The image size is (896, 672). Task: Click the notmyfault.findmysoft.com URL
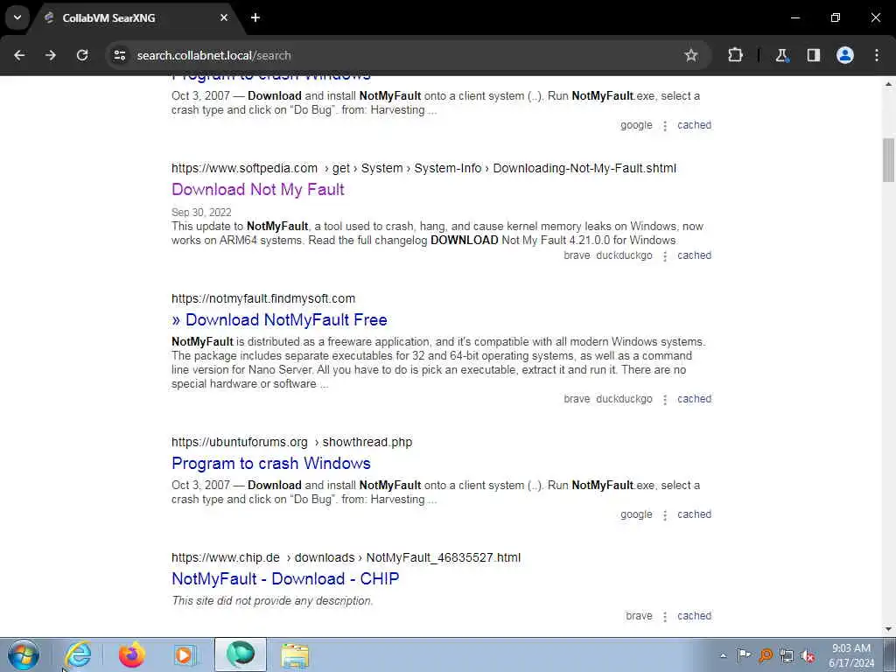(263, 298)
